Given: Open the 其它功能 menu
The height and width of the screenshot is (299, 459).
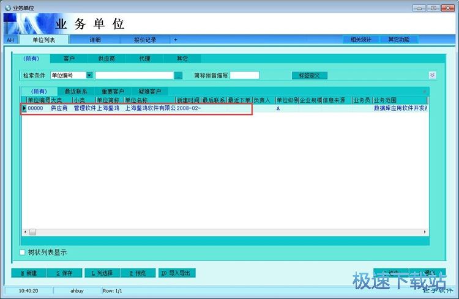Looking at the screenshot, I should click(398, 40).
